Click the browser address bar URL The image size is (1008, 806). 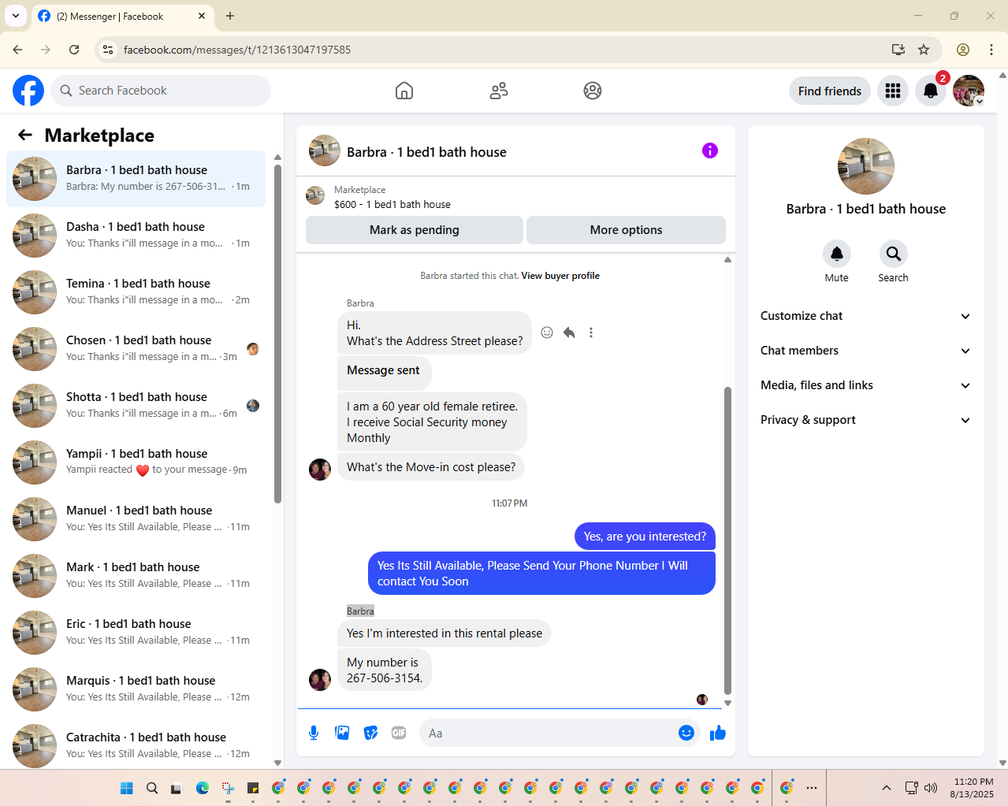click(x=237, y=50)
